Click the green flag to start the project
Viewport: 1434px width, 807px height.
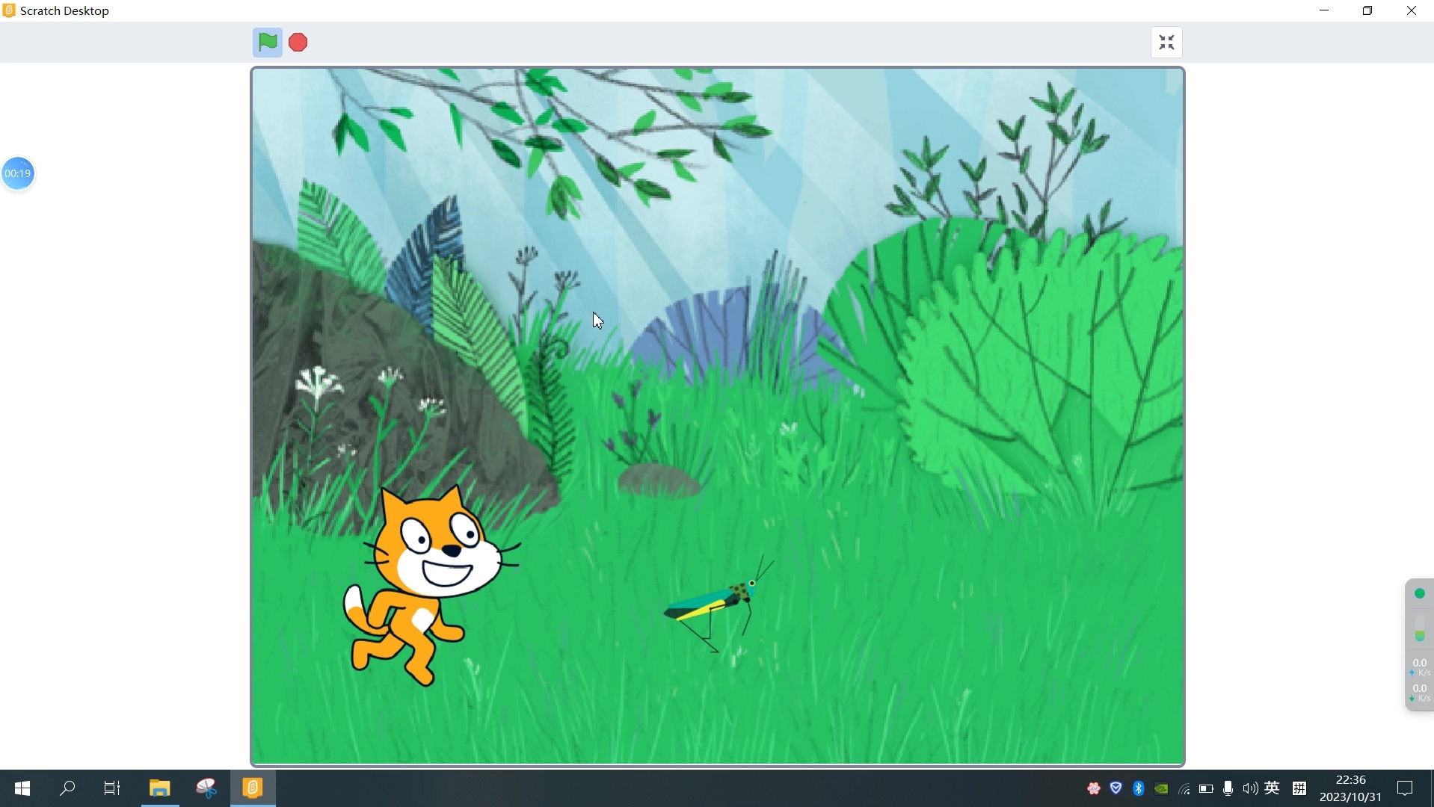(268, 42)
